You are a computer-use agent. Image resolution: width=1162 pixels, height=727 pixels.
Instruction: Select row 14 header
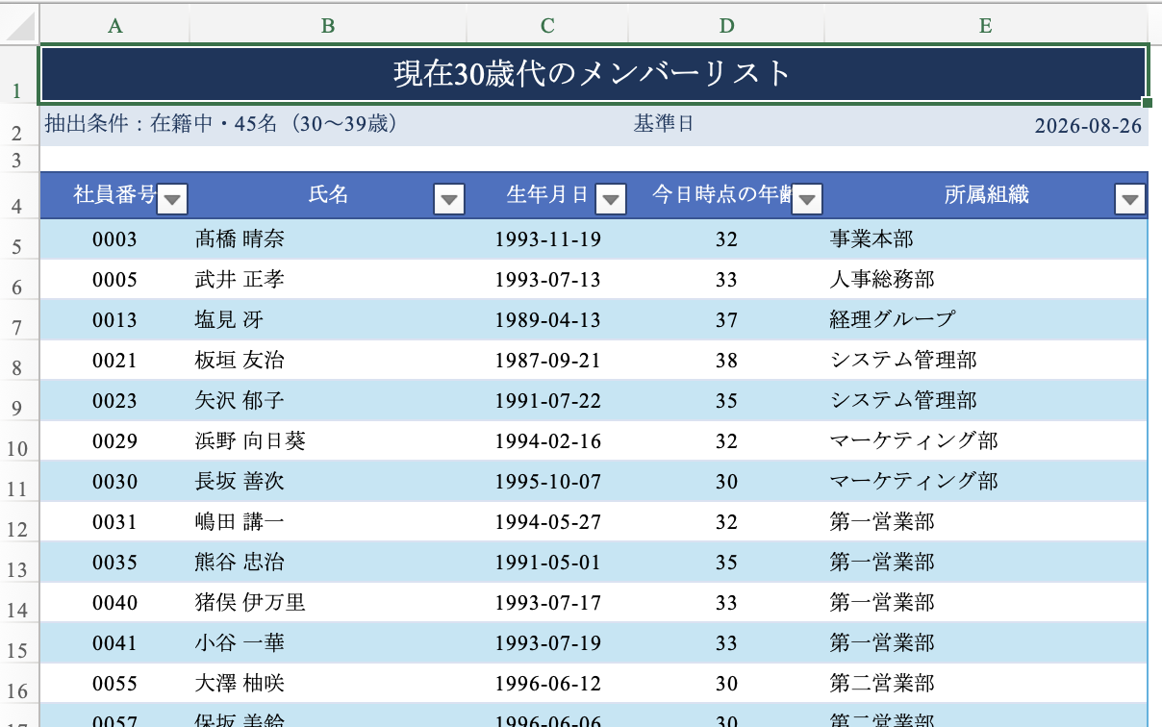(x=18, y=602)
